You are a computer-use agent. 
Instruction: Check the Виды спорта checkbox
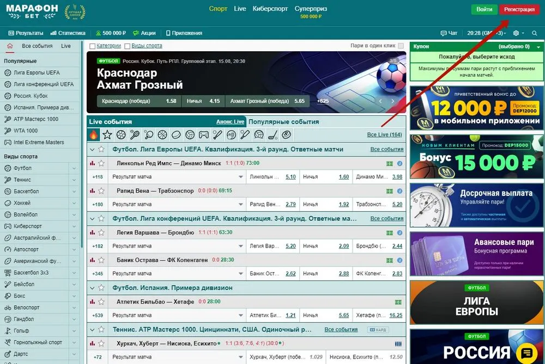point(128,46)
